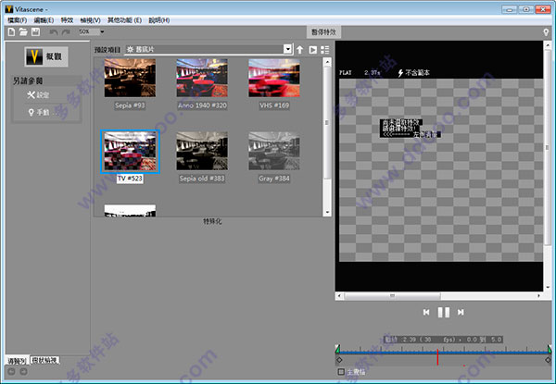Image resolution: width=556 pixels, height=384 pixels.
Task: Click the preview scroll-left arrow
Action: [340, 295]
